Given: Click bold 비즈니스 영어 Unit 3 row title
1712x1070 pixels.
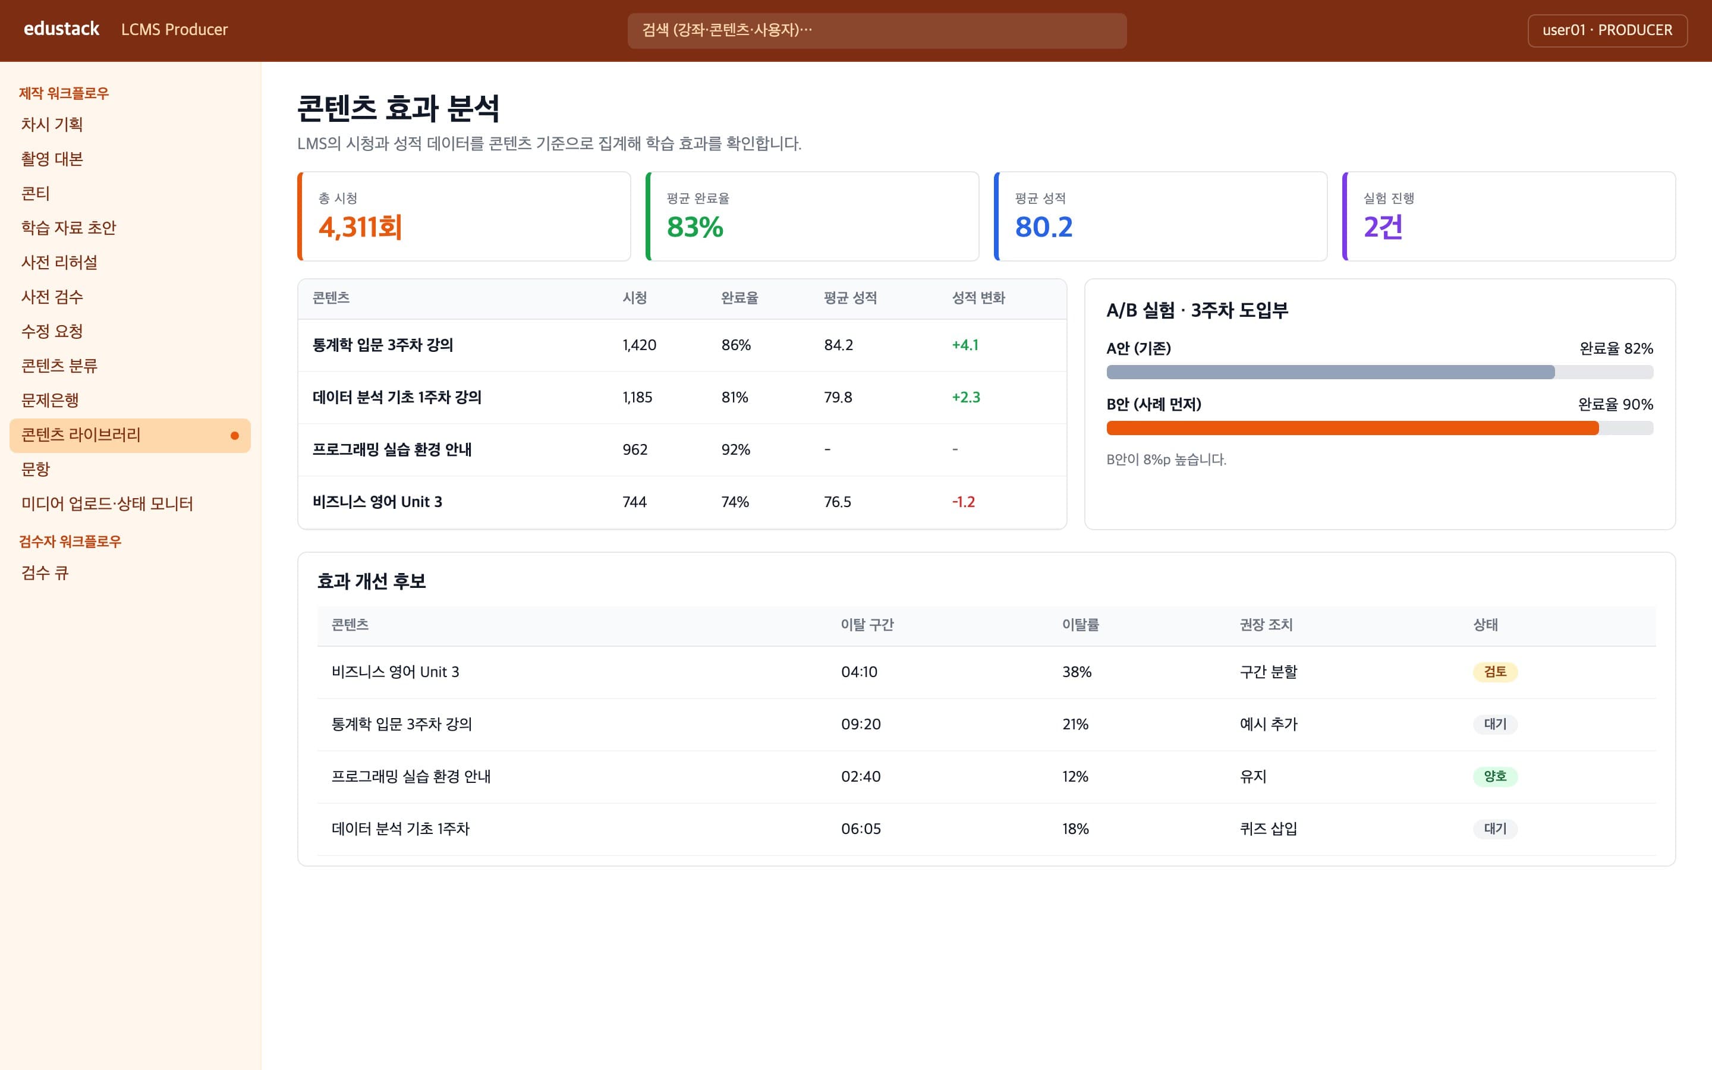Looking at the screenshot, I should (x=377, y=502).
